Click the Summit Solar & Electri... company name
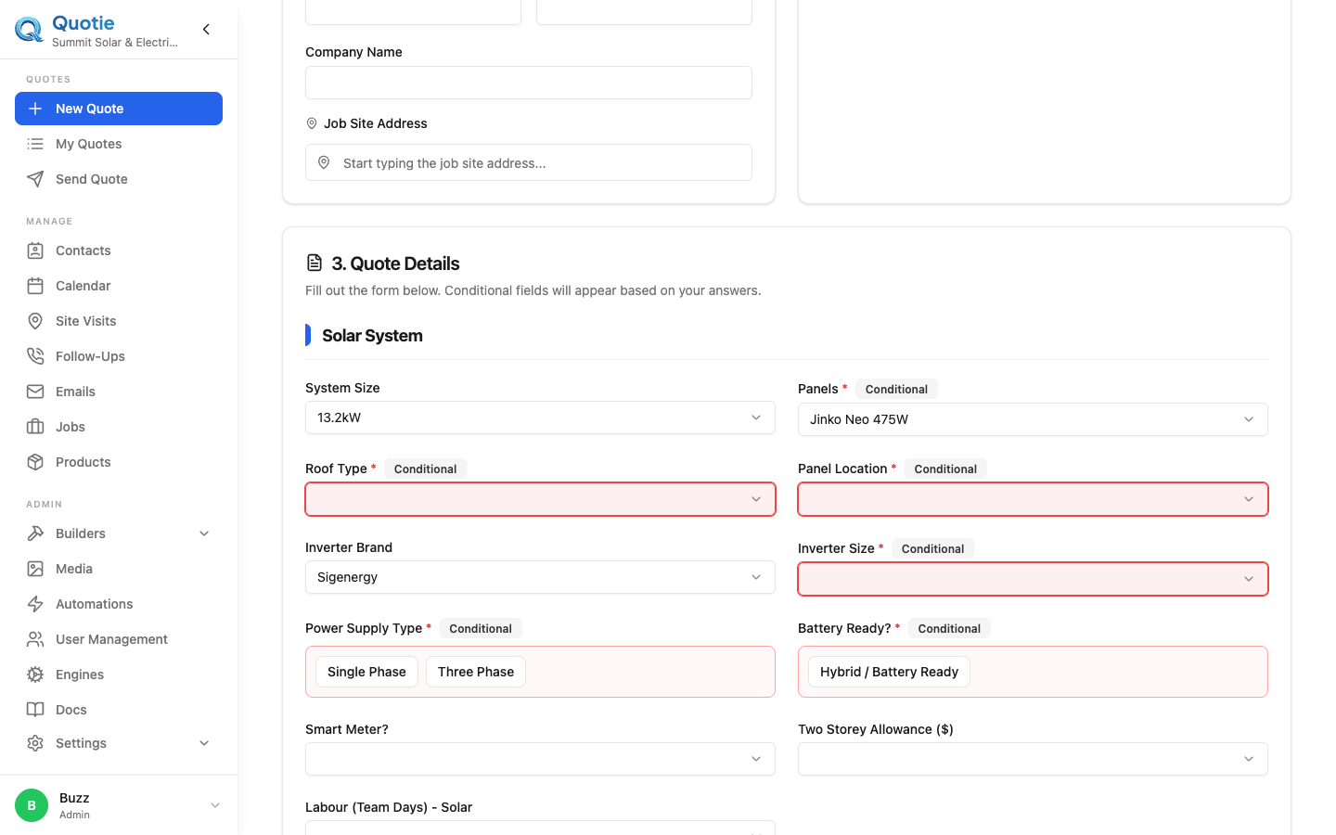Viewport: 1336px width, 835px height. click(x=115, y=43)
